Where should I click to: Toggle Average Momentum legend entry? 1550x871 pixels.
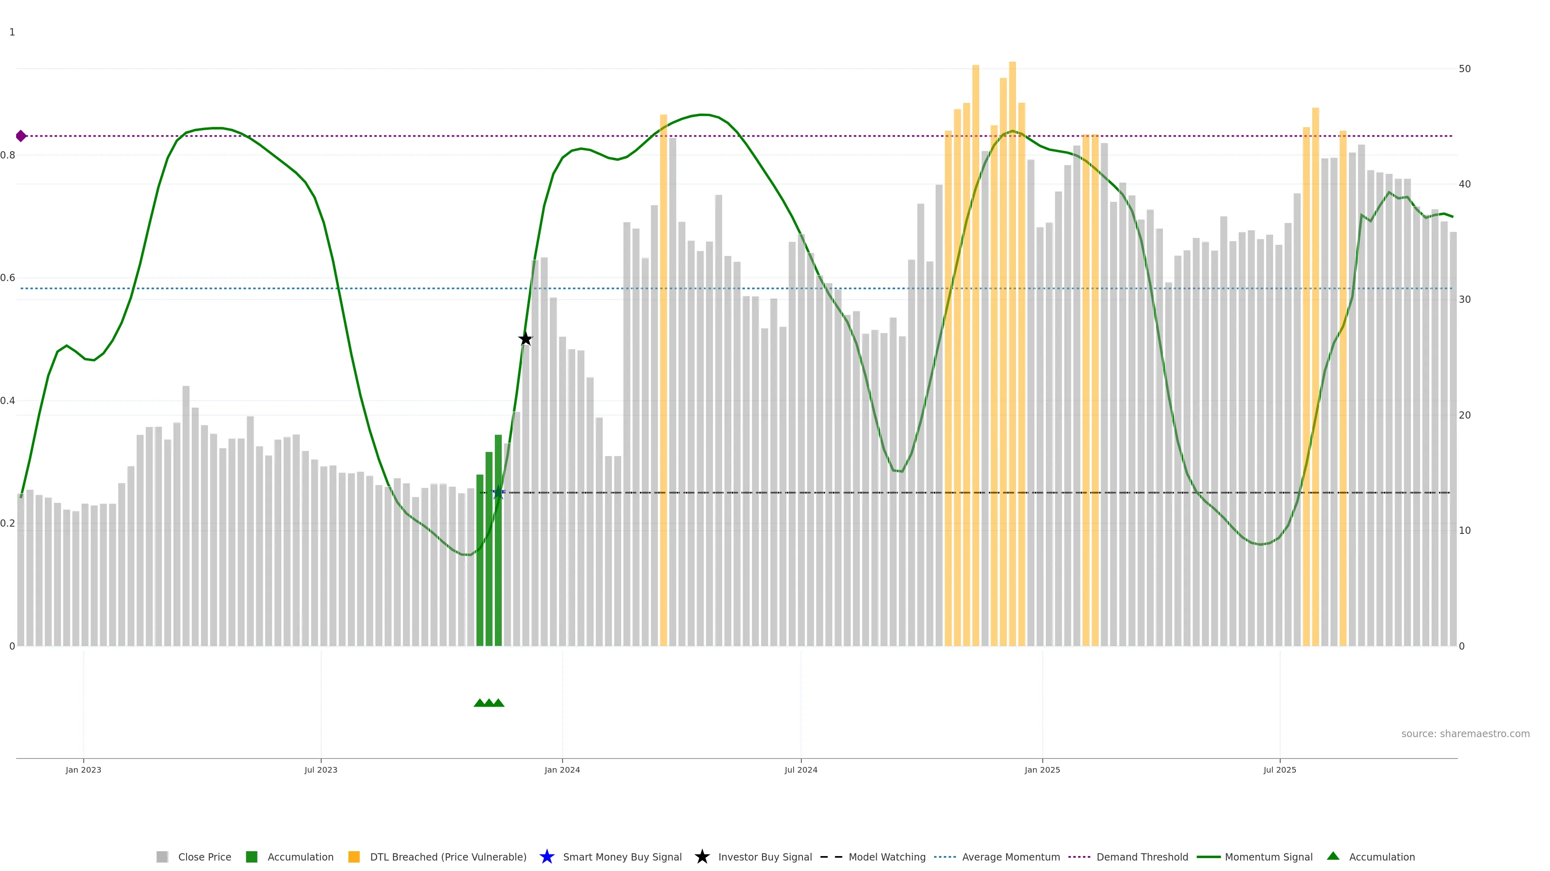[x=1010, y=856]
